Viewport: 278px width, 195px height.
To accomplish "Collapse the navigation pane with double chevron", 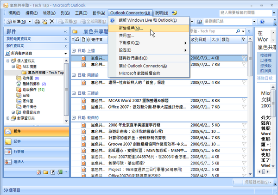I will click(x=65, y=31).
